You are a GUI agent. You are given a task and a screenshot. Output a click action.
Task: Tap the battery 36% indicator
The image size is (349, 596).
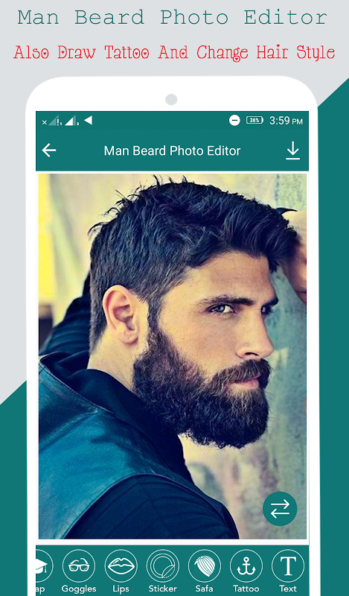pyautogui.click(x=254, y=121)
